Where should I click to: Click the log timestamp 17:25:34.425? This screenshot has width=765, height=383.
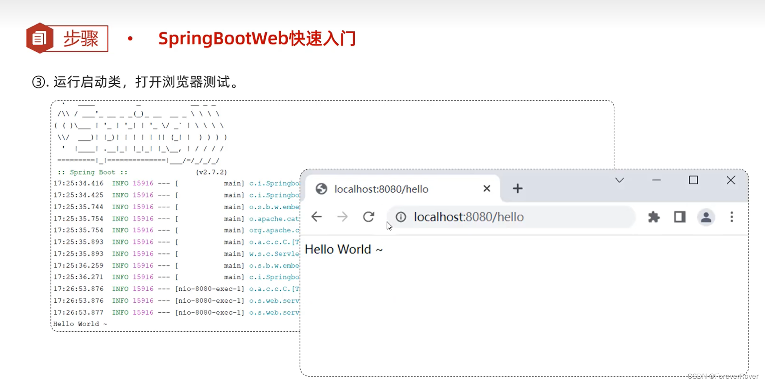click(x=78, y=195)
